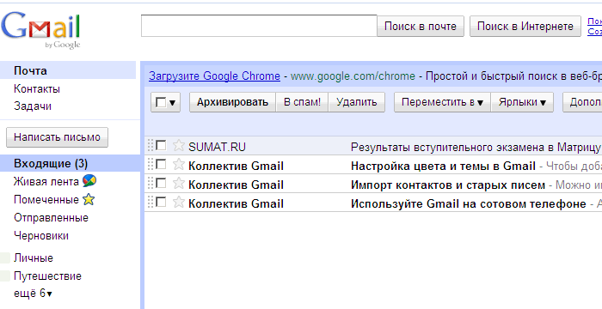The image size is (602, 309).
Task: Click drag handle of Импорт контактов row
Action: pos(150,183)
